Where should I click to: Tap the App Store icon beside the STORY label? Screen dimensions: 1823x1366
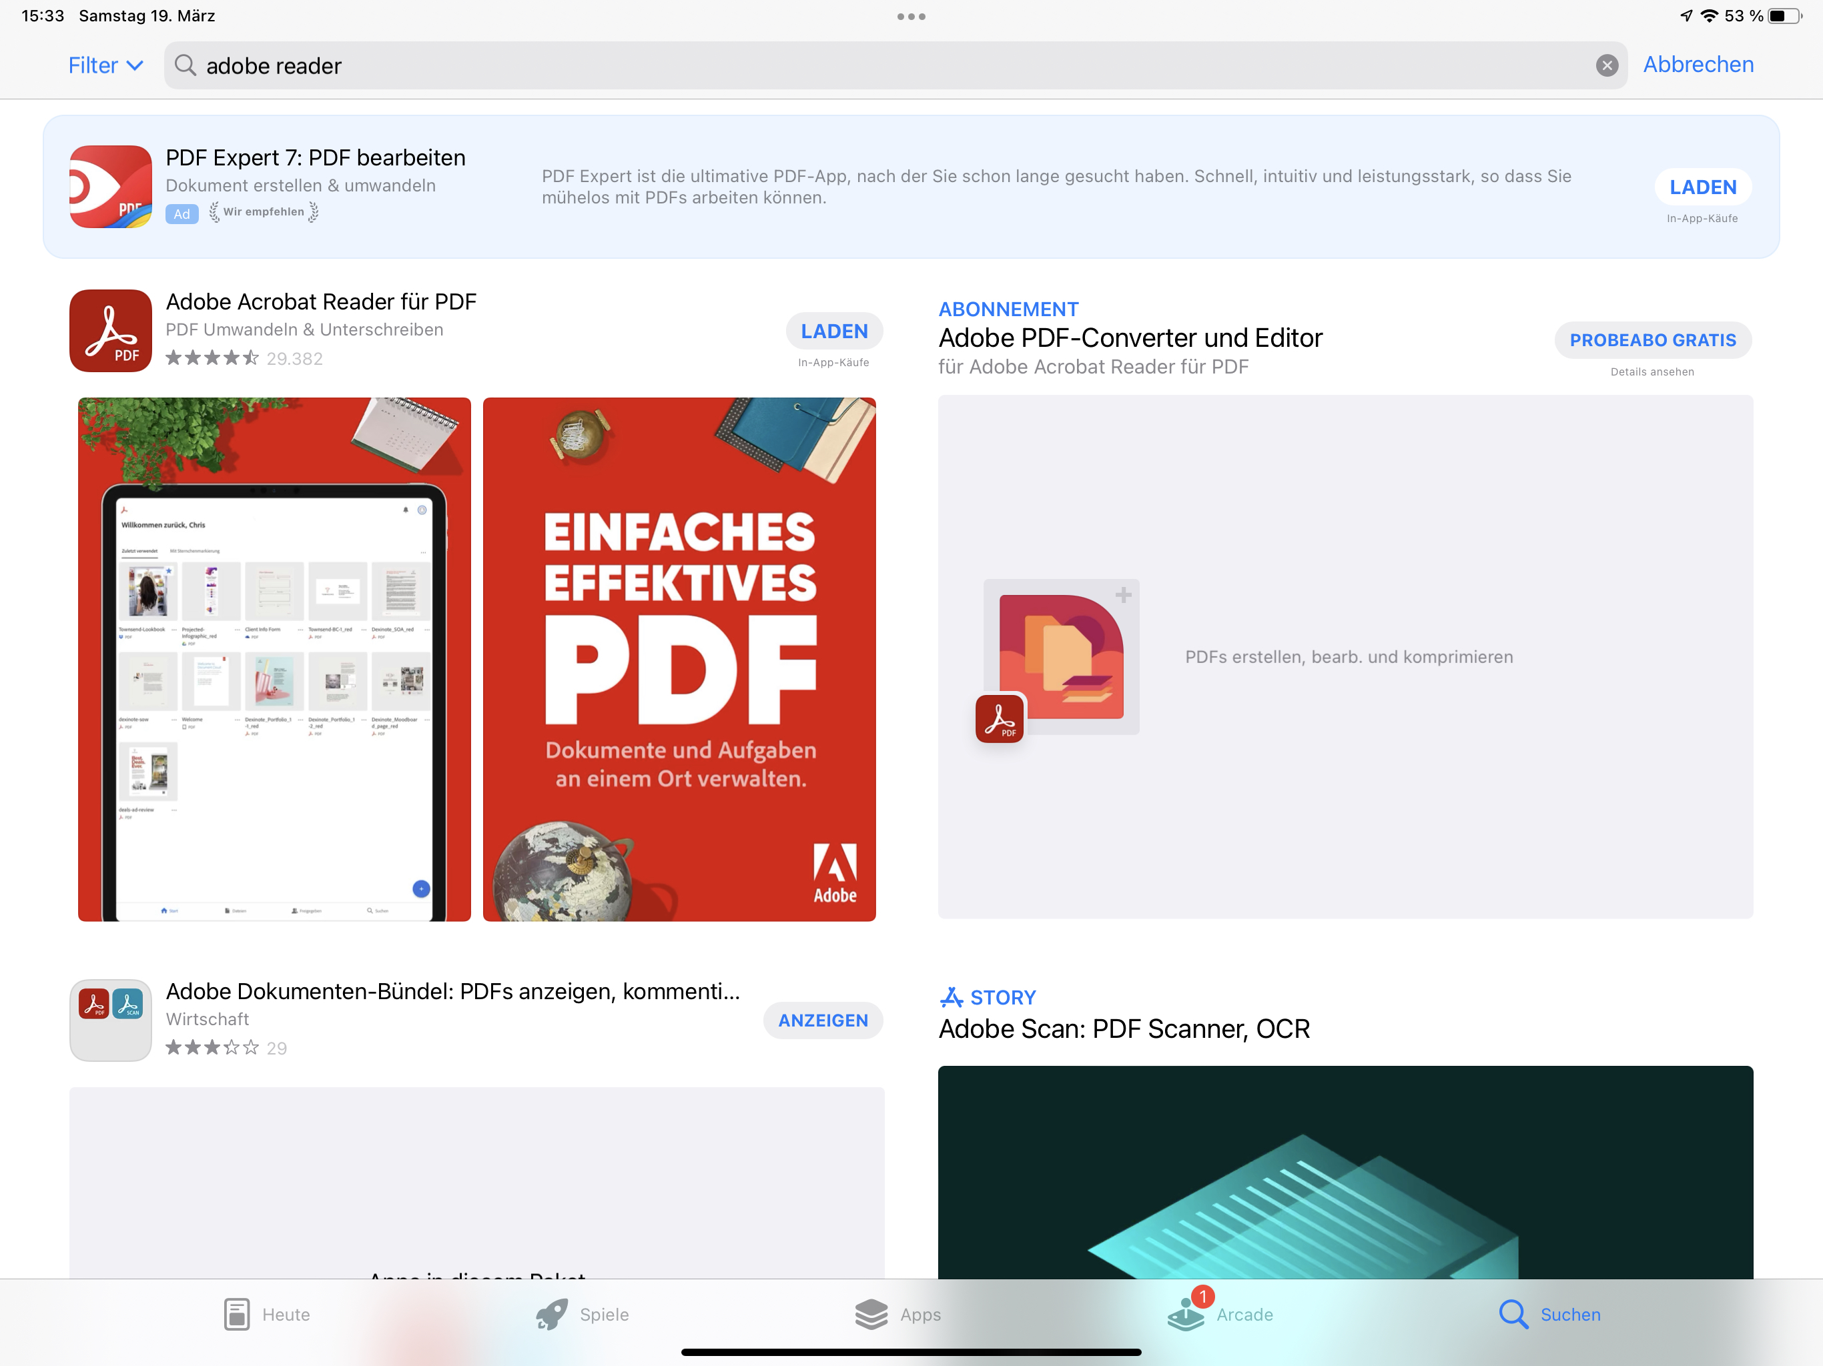pos(951,998)
